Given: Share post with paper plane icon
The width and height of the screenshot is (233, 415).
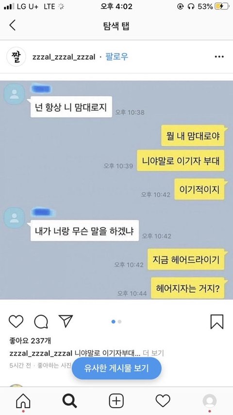Looking at the screenshot, I should coord(66,321).
